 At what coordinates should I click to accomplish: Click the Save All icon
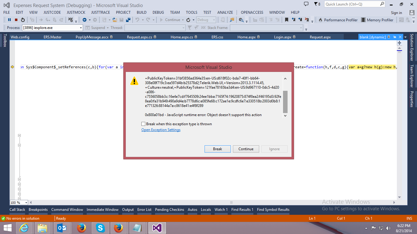click(128, 20)
